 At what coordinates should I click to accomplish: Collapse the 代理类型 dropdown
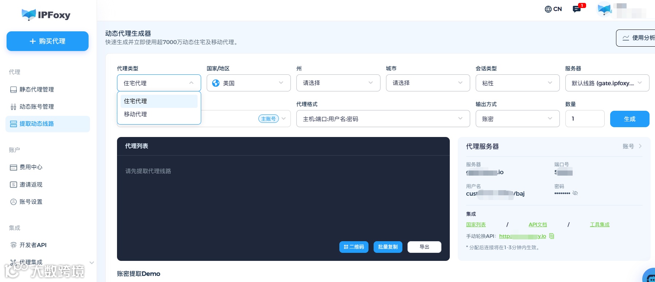(159, 83)
